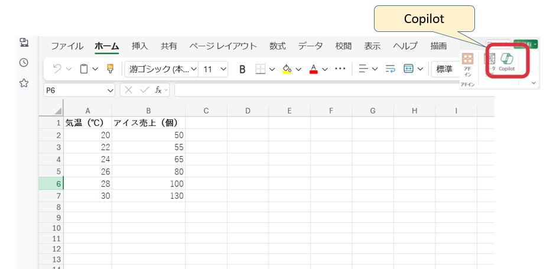Viewport: 550px width, 269px height.
Task: Click the top sidebar device icon
Action: pyautogui.click(x=24, y=43)
